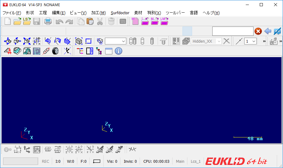Viewport: 283px width, 168px height.
Task: Open the ビュー(V) menu
Action: [78, 13]
